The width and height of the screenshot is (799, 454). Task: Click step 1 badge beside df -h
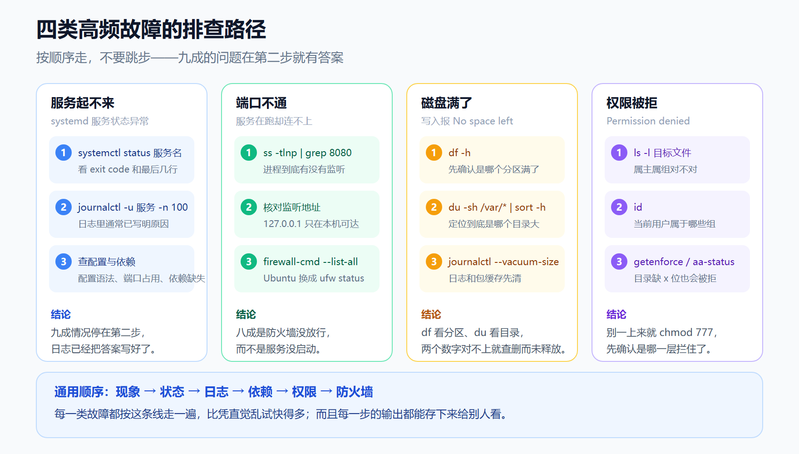[x=434, y=153]
